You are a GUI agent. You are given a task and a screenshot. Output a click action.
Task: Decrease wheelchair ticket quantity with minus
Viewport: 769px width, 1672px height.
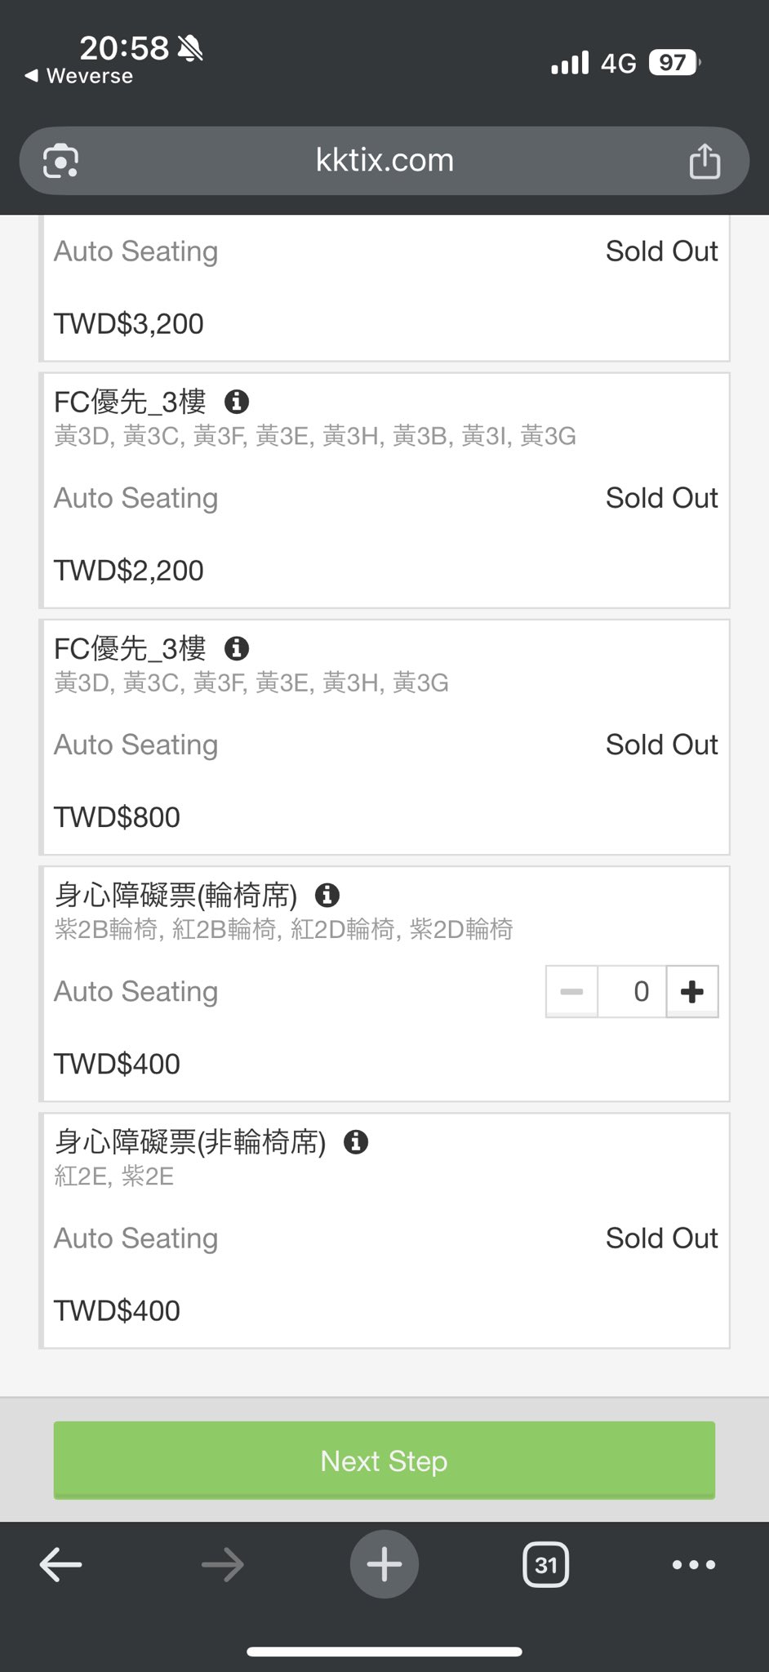(x=571, y=992)
